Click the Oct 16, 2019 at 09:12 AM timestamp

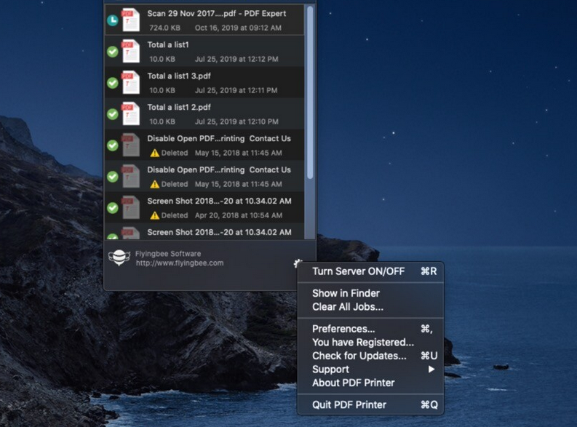coord(238,28)
